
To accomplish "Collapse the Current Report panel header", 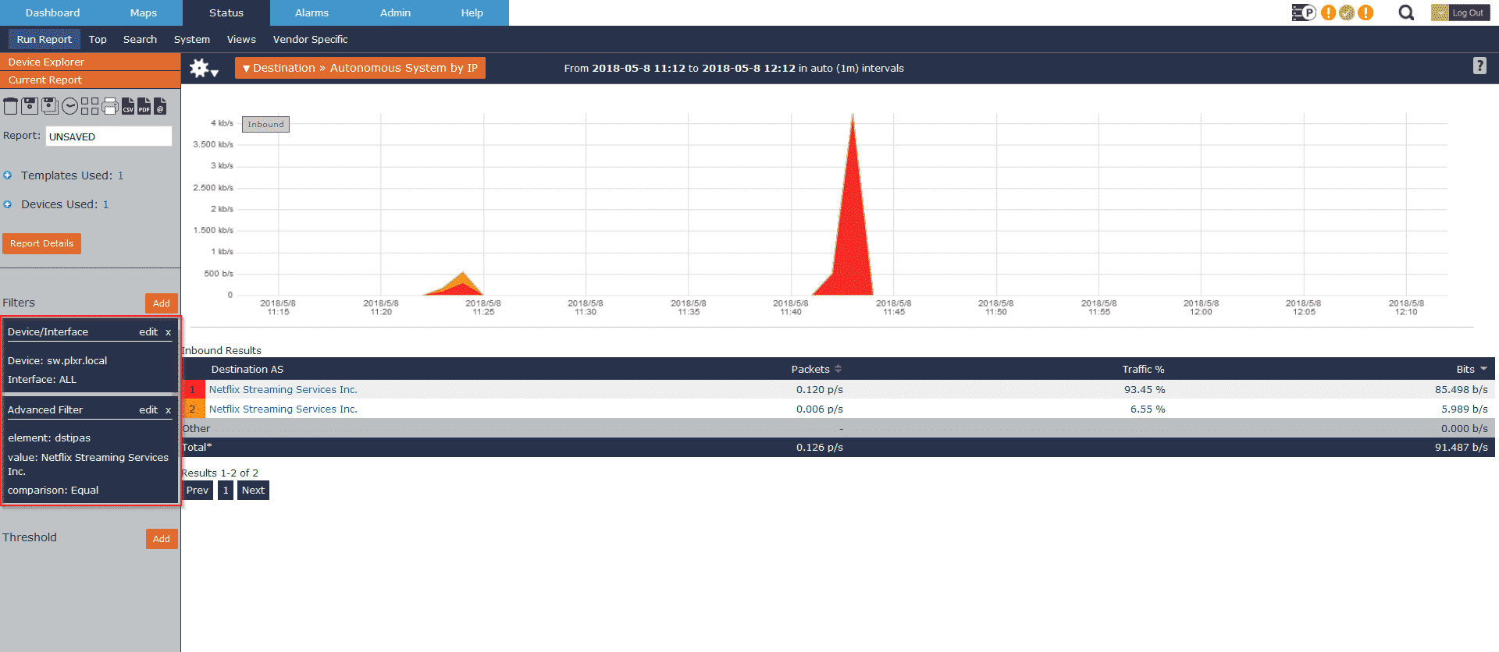I will (x=90, y=80).
